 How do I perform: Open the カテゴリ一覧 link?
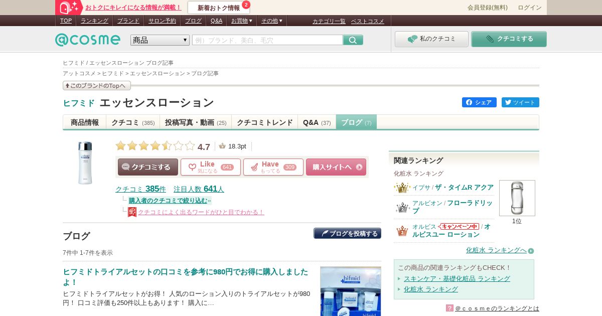click(329, 21)
